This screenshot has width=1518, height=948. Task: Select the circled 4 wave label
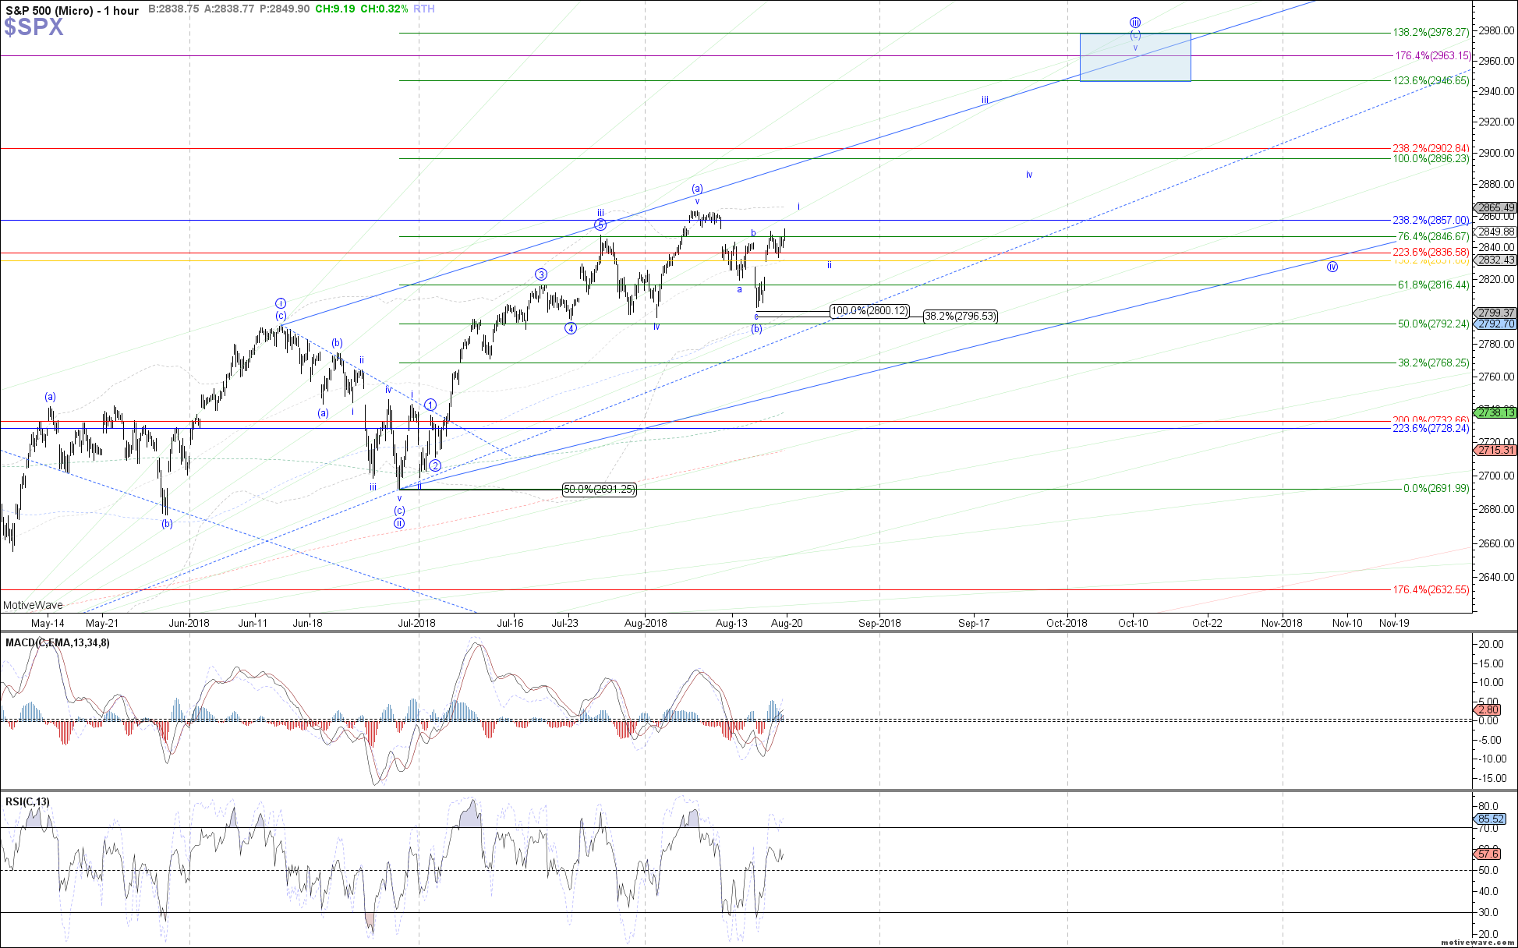click(571, 328)
